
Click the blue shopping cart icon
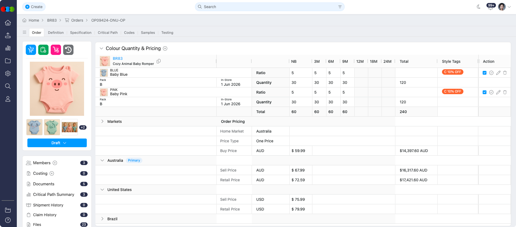[31, 50]
